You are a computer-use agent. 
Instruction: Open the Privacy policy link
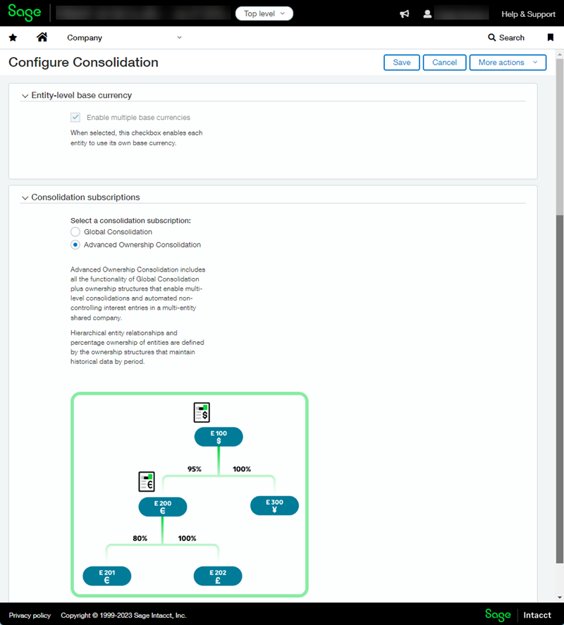click(29, 614)
